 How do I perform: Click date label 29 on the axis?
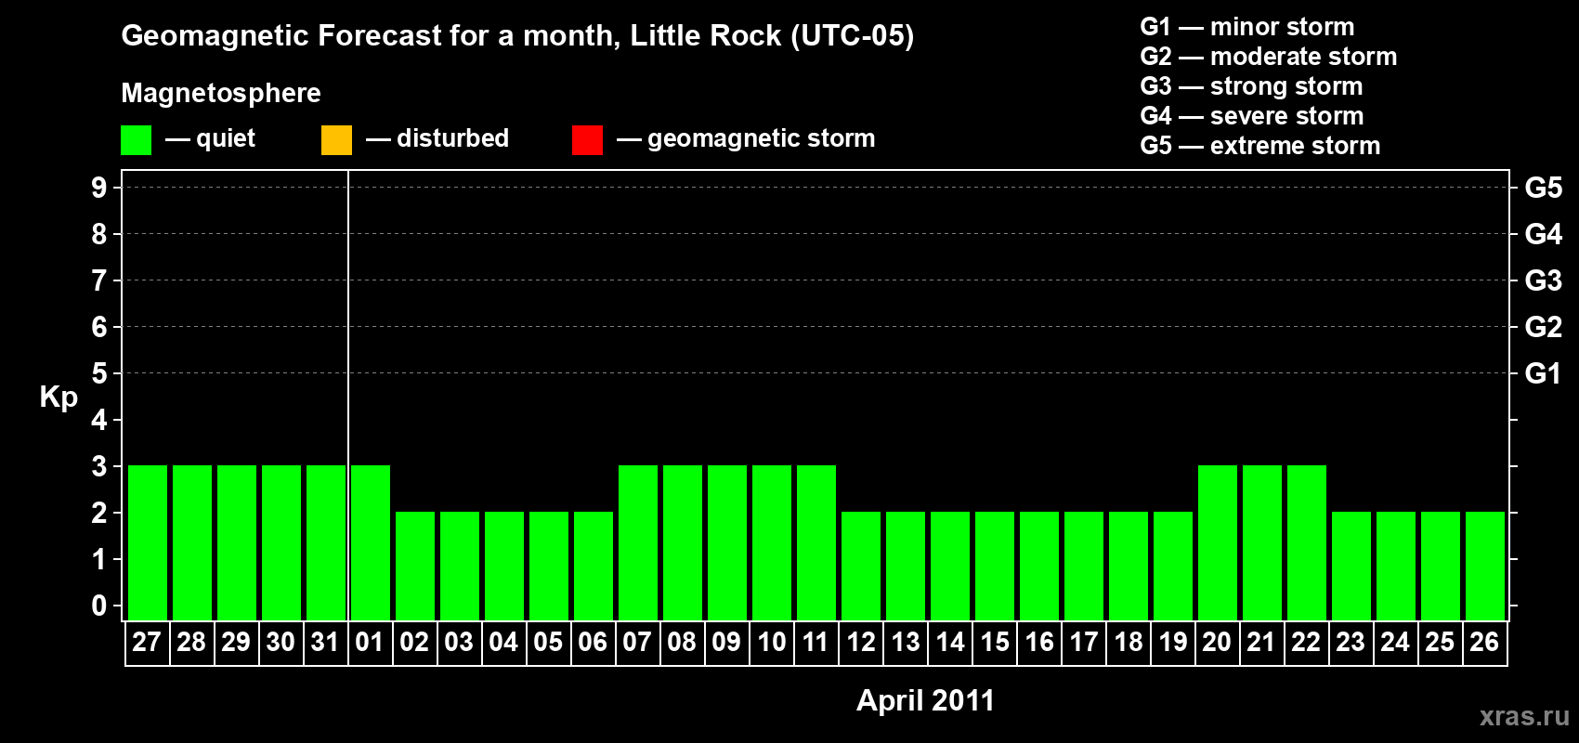click(236, 642)
